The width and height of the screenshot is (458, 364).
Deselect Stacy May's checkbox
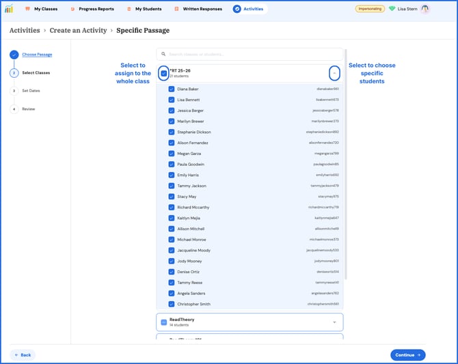click(172, 197)
